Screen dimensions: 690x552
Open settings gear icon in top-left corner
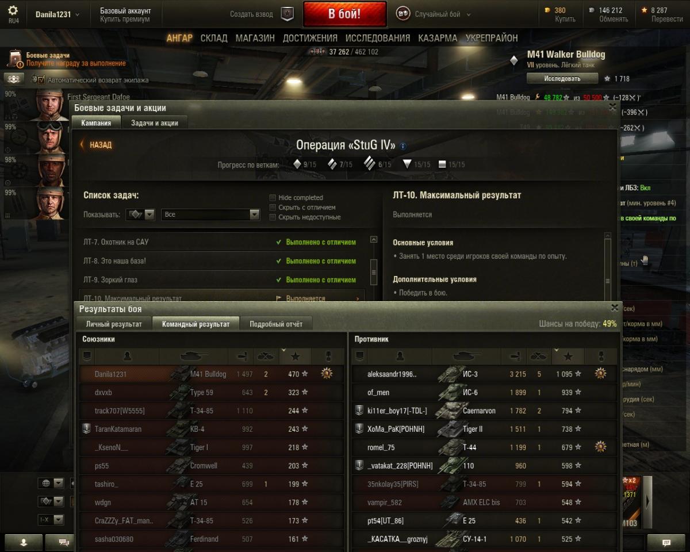pyautogui.click(x=13, y=10)
